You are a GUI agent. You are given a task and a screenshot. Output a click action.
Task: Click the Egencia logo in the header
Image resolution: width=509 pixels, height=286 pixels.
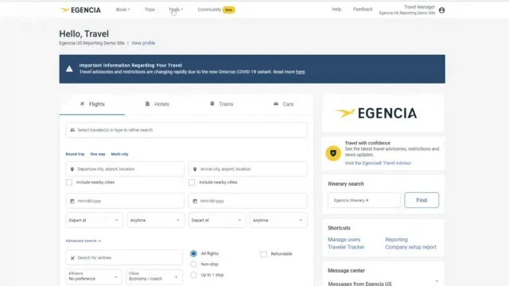(x=80, y=10)
